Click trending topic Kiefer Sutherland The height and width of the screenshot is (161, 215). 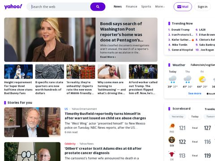(181, 40)
